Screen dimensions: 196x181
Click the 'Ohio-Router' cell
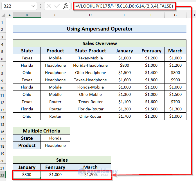point(90,116)
